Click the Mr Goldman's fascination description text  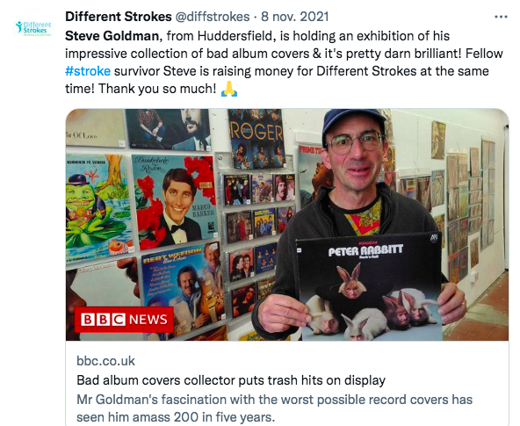click(274, 408)
